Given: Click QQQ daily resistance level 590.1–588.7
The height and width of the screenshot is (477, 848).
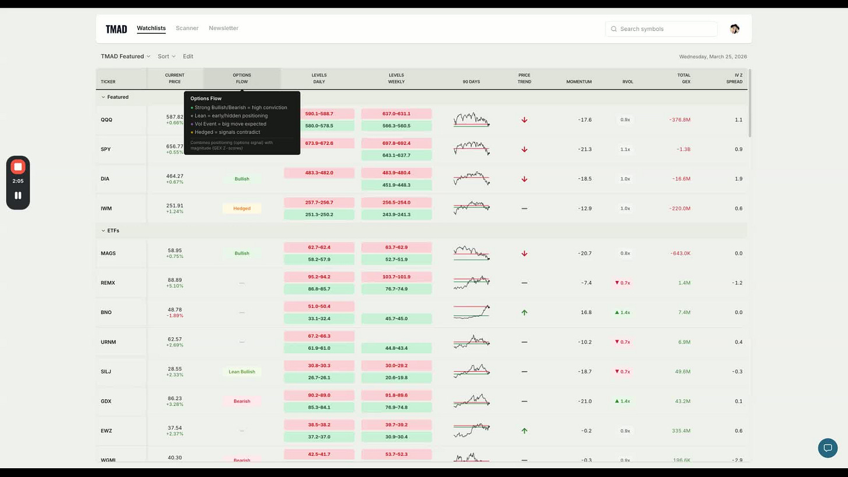Looking at the screenshot, I should click(319, 114).
